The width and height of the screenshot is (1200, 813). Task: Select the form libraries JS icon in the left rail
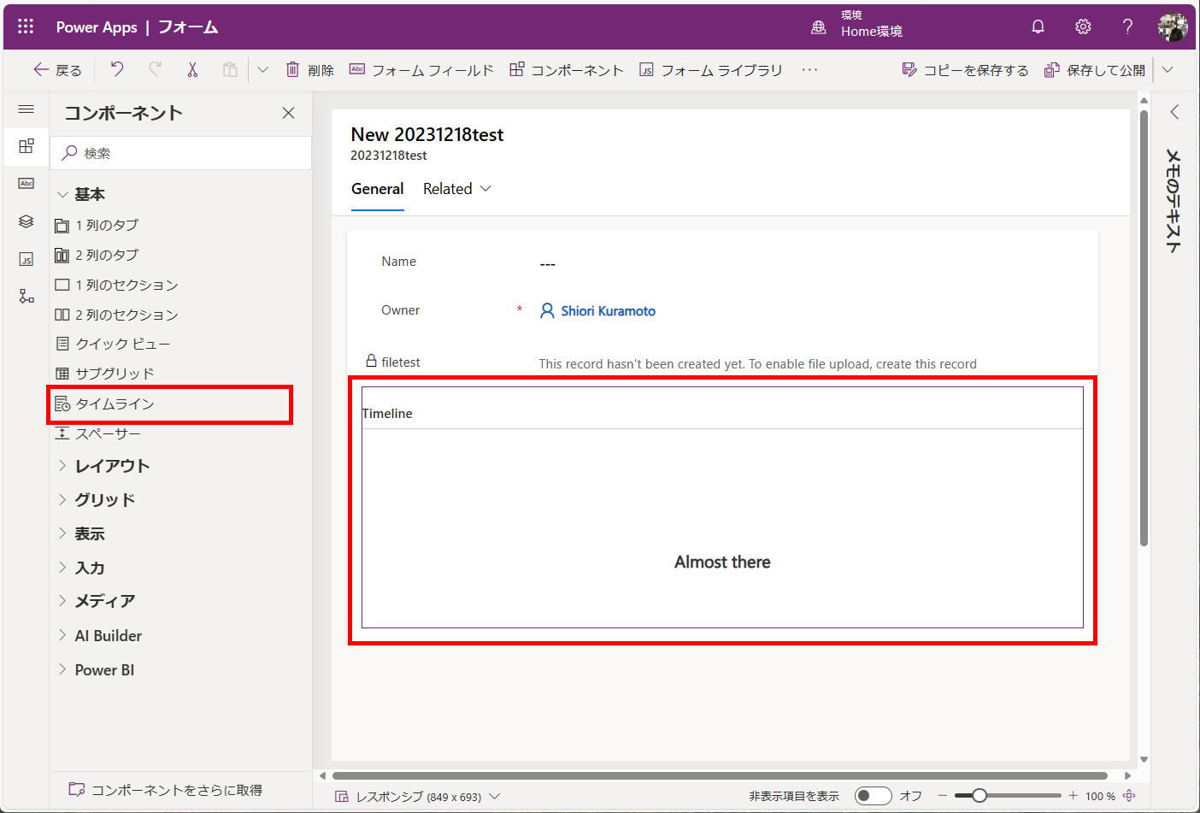pos(26,259)
